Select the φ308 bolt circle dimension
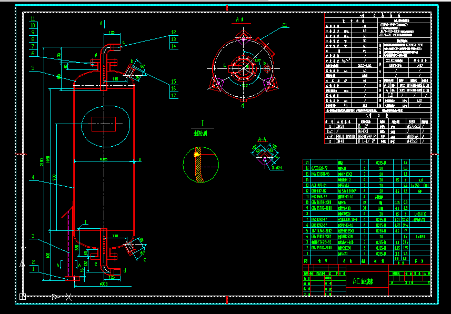 tap(104, 285)
